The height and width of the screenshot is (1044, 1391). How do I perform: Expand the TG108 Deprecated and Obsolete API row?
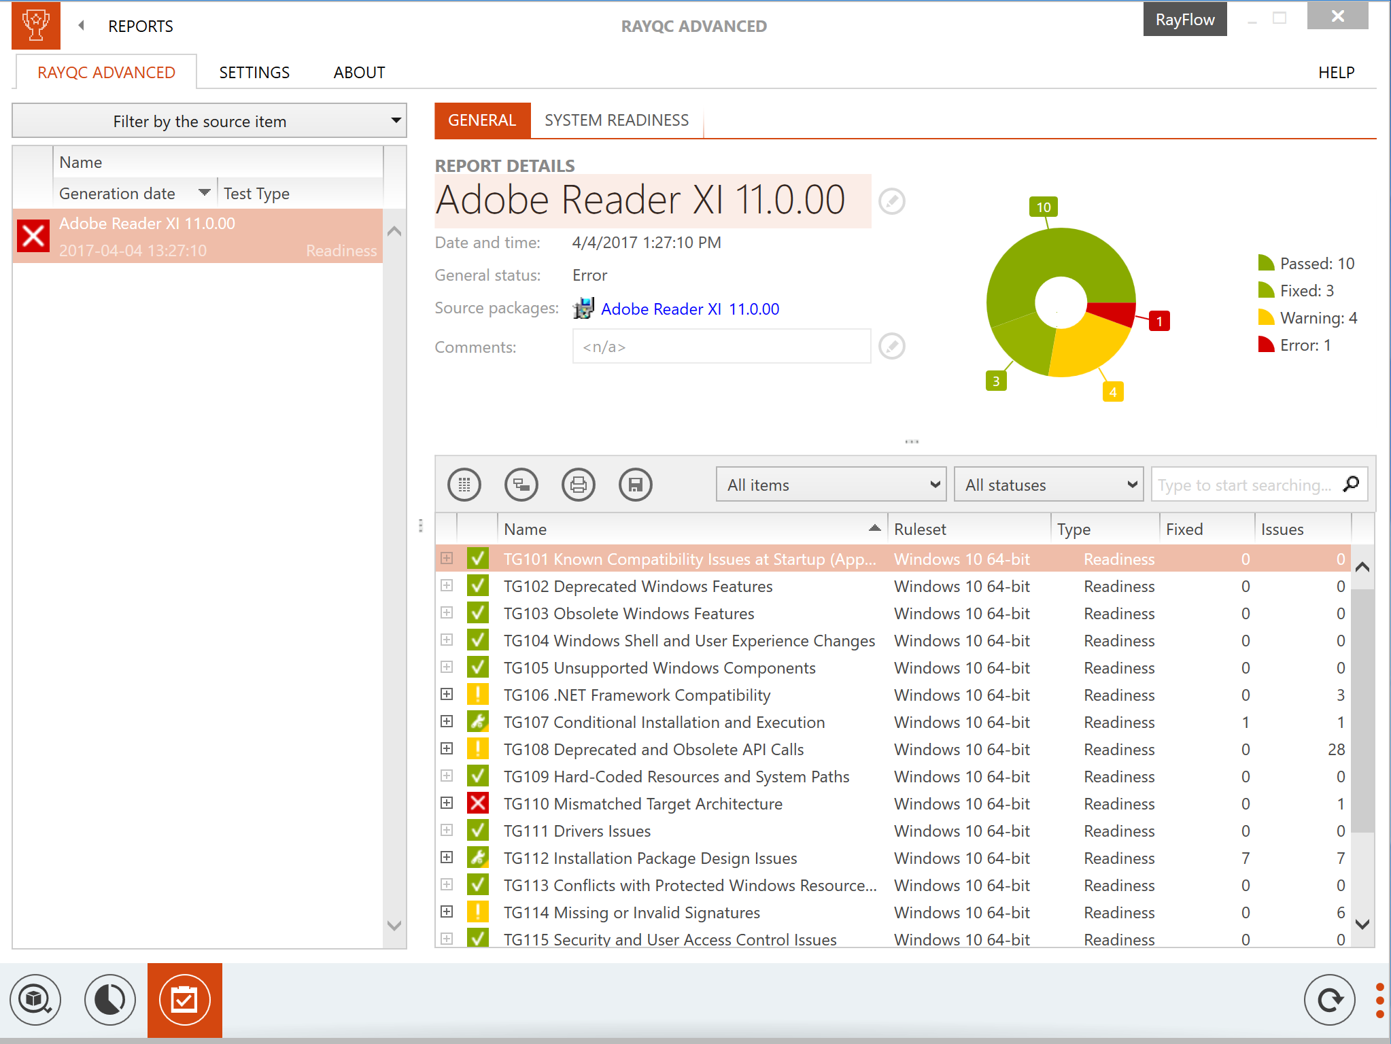447,749
